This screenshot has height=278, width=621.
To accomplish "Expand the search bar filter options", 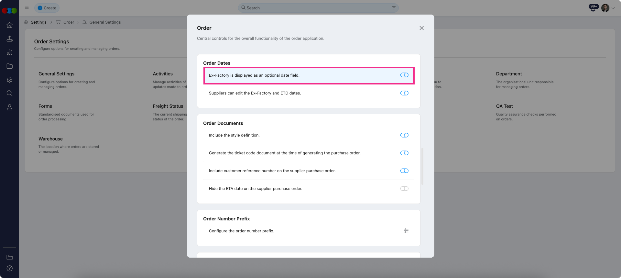I will pyautogui.click(x=393, y=7).
